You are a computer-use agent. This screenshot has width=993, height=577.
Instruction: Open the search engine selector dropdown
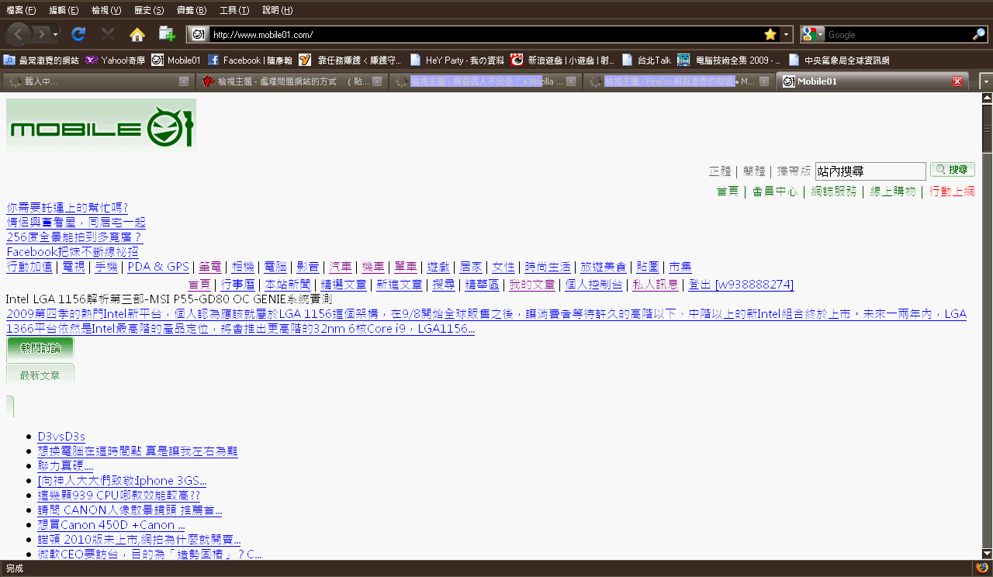pyautogui.click(x=812, y=34)
